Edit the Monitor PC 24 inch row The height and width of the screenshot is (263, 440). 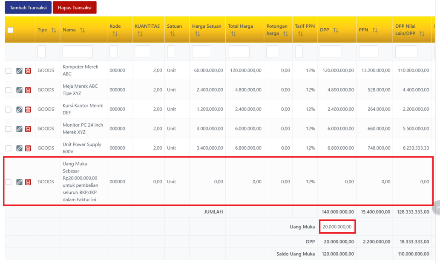[x=19, y=129]
